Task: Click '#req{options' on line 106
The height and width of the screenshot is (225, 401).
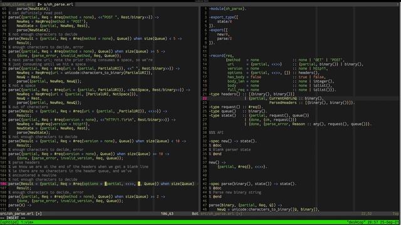Action: pyautogui.click(x=85, y=184)
